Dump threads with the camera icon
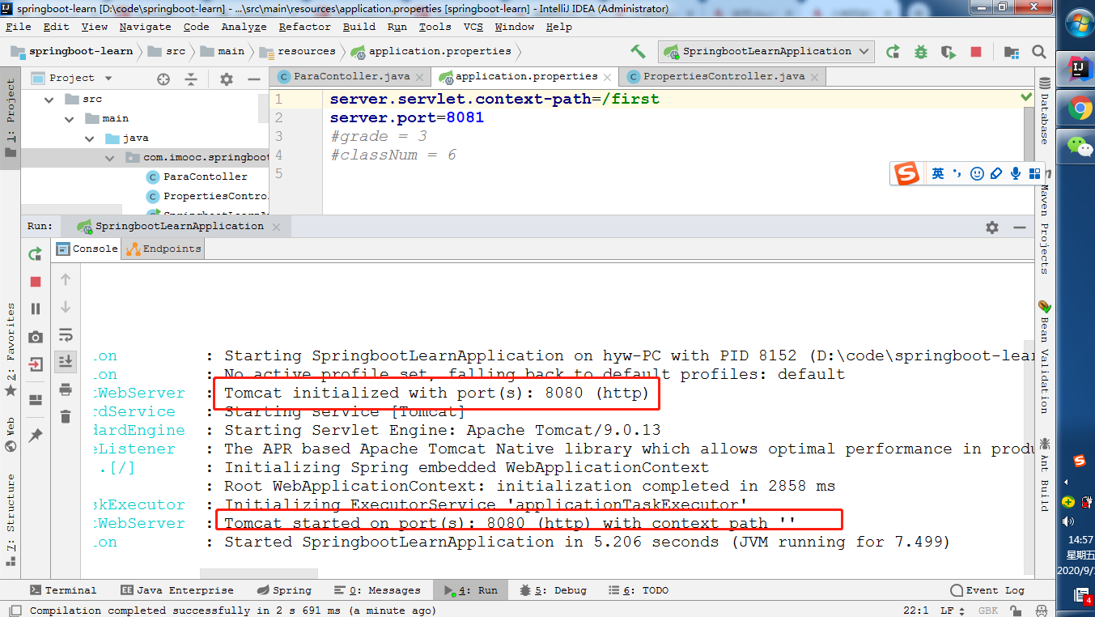The width and height of the screenshot is (1095, 617). tap(36, 337)
